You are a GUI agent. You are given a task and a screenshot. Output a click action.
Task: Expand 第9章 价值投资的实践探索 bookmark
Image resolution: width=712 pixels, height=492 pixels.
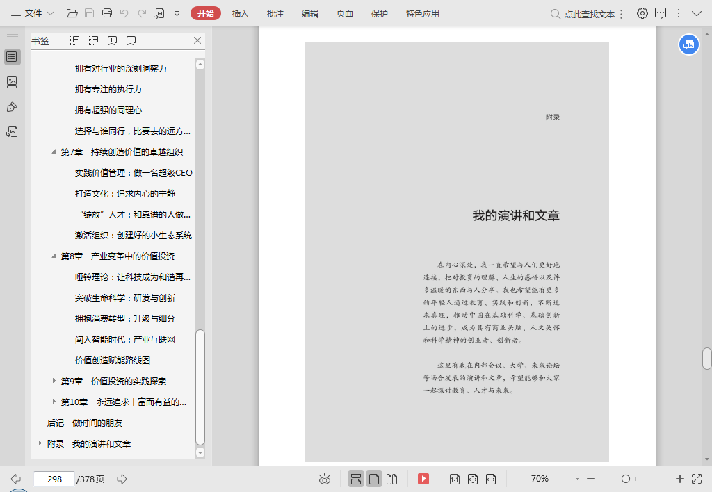pos(54,381)
